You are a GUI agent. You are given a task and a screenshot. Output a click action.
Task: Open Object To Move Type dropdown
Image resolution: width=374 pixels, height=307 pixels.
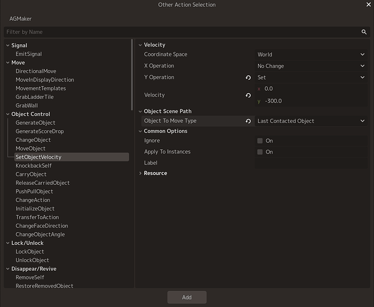[x=311, y=121]
